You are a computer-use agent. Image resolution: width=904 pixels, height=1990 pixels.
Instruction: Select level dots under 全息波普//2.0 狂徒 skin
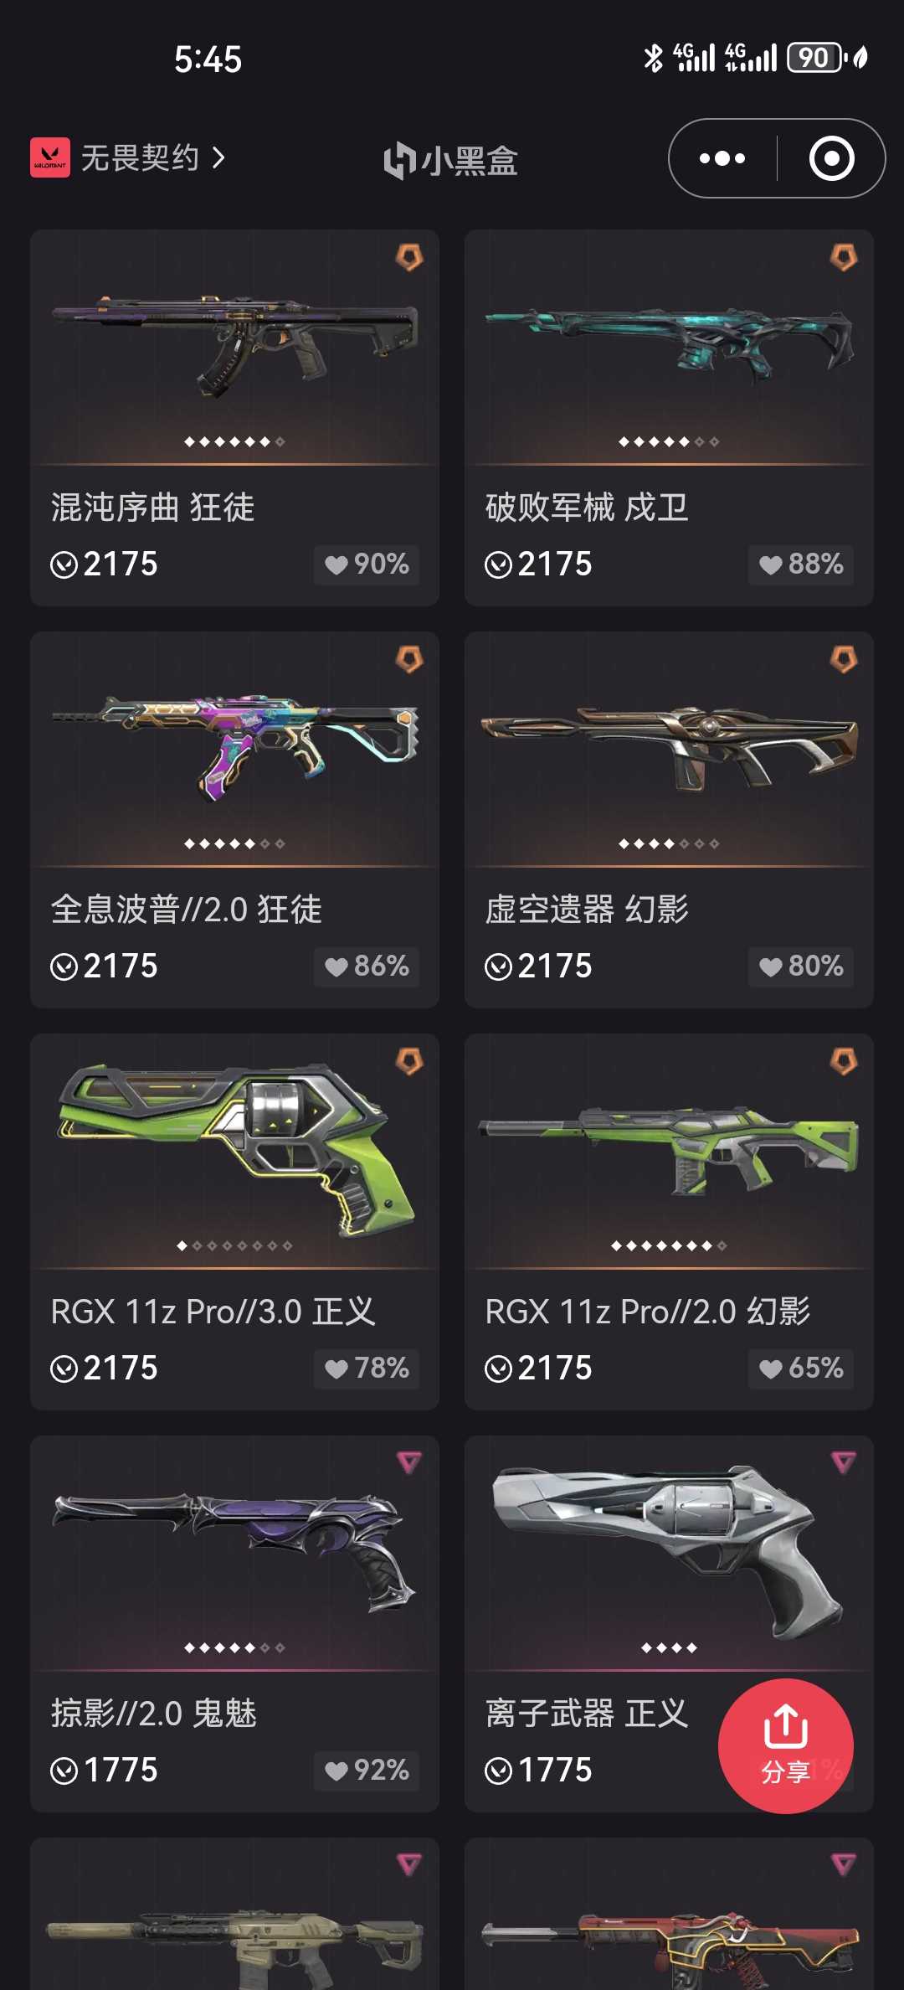point(234,843)
